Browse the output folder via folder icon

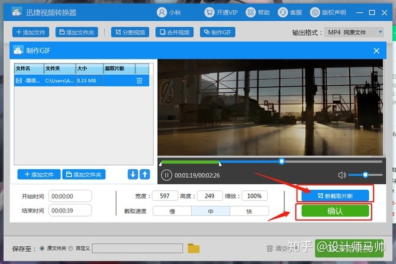[x=194, y=248]
